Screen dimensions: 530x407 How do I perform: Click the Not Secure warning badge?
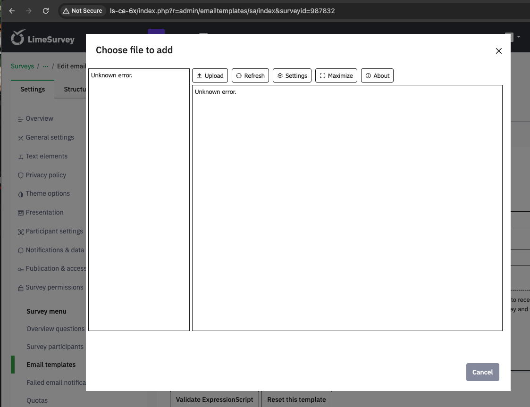tap(83, 11)
